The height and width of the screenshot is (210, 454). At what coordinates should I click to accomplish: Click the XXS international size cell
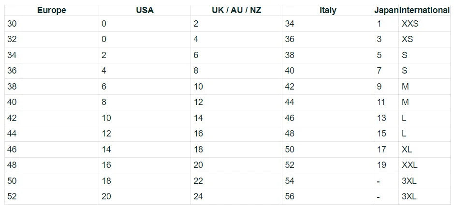pyautogui.click(x=425, y=24)
